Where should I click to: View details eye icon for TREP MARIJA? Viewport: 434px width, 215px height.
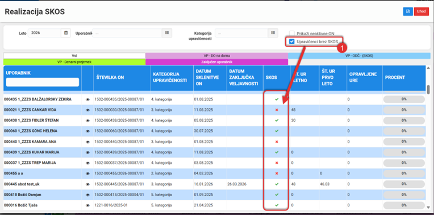[x=87, y=163]
